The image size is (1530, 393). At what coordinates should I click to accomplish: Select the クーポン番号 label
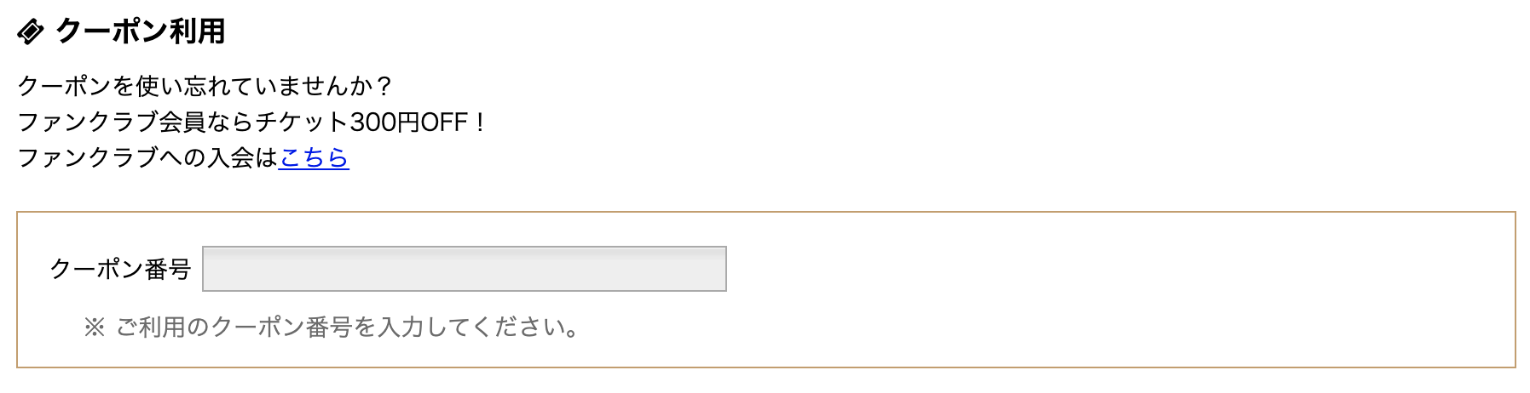coord(120,269)
